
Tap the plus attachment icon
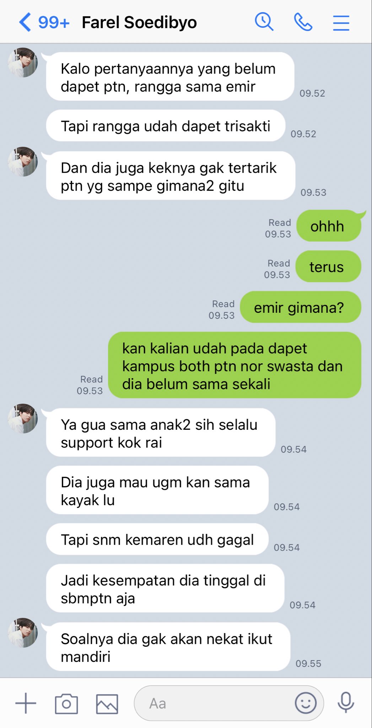pyautogui.click(x=26, y=703)
